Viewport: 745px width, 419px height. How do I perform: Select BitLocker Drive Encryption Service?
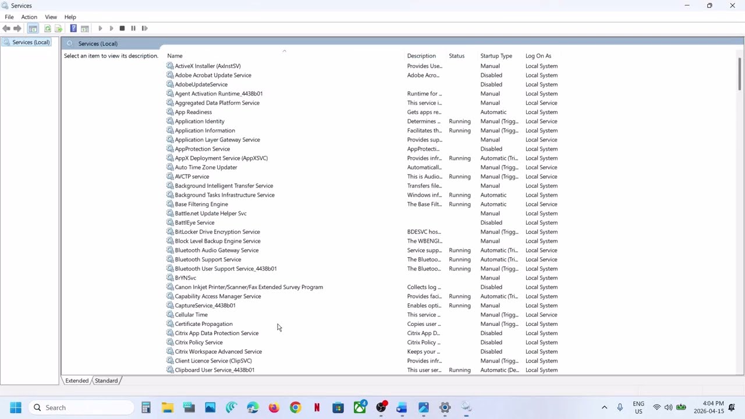point(217,232)
